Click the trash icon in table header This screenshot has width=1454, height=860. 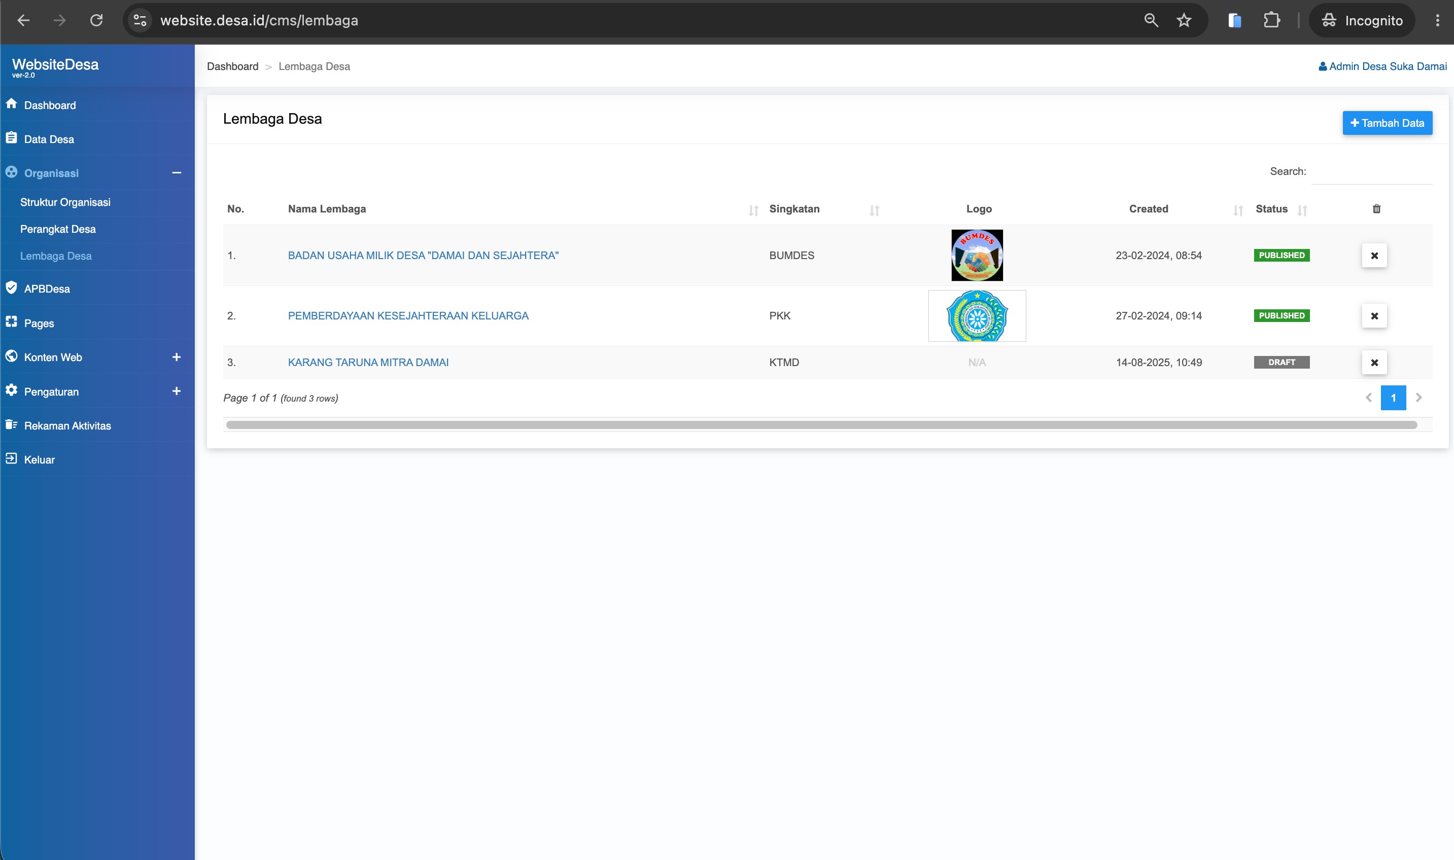(x=1376, y=208)
